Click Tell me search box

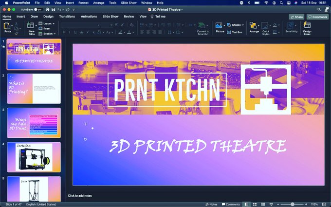click(x=158, y=17)
